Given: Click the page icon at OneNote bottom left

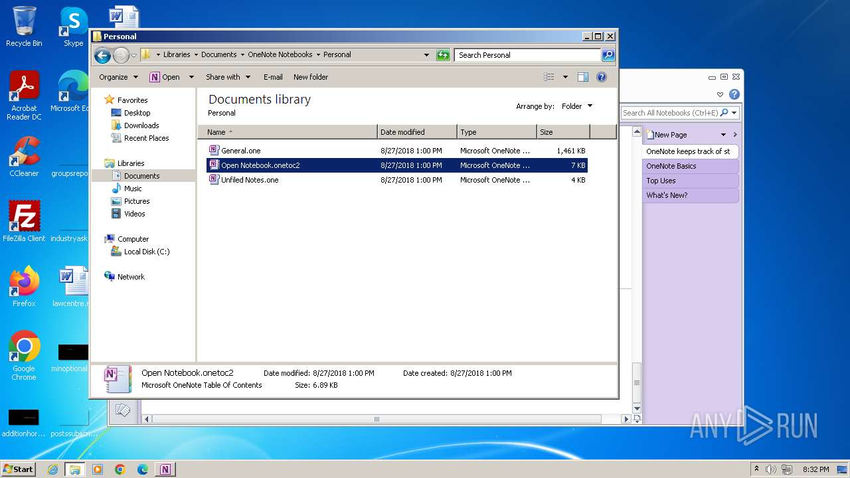Looking at the screenshot, I should (123, 410).
